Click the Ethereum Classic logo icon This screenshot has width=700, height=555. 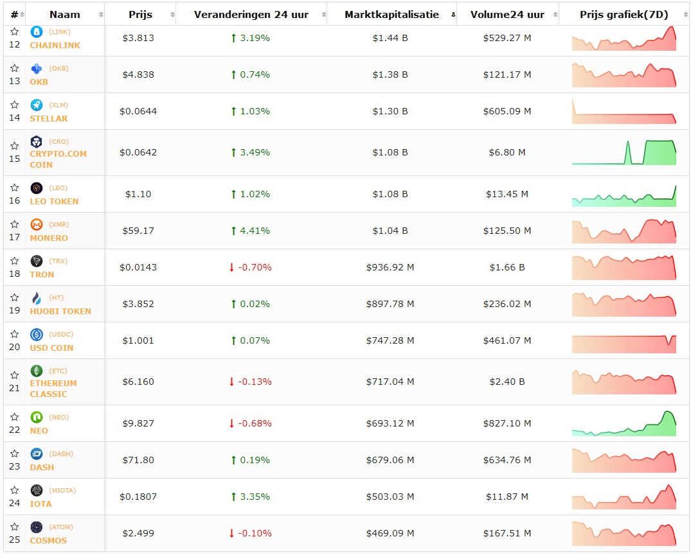tap(36, 371)
